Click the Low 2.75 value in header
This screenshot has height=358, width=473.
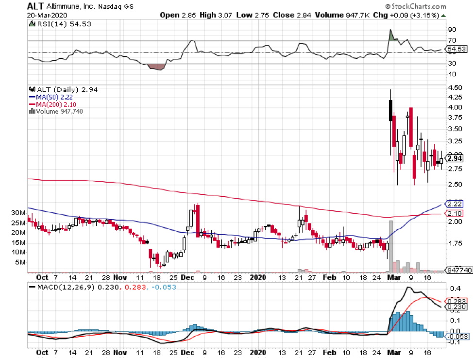click(x=253, y=15)
